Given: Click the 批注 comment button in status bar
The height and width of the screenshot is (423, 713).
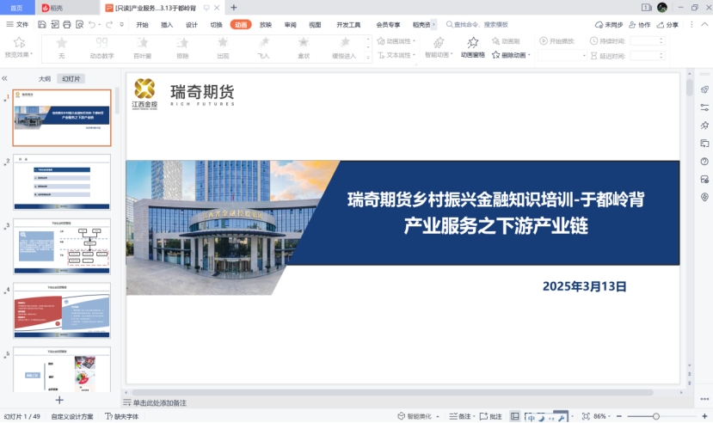Looking at the screenshot, I should (x=490, y=416).
